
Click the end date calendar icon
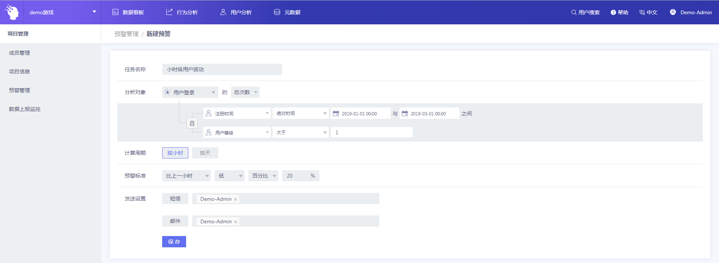point(405,114)
